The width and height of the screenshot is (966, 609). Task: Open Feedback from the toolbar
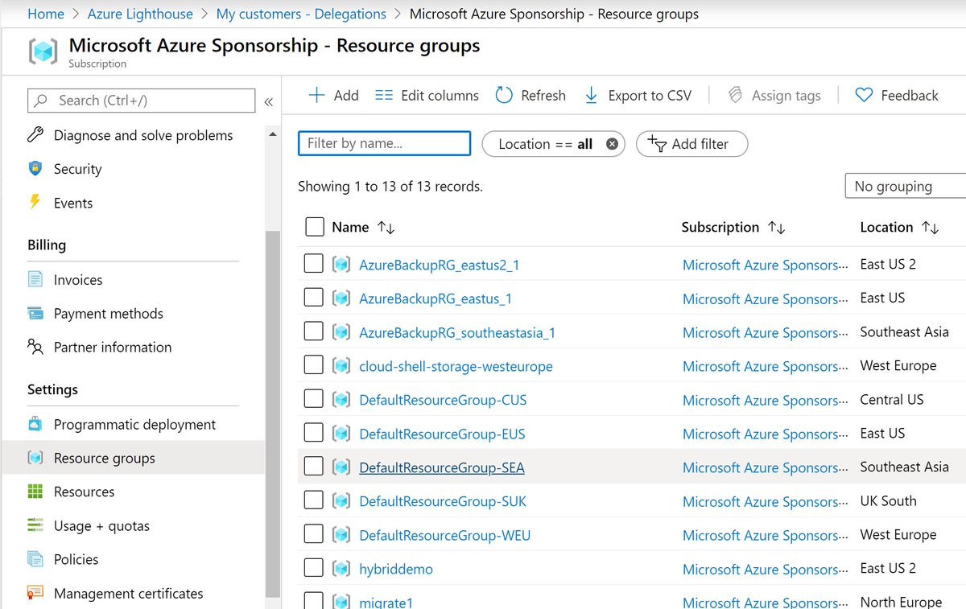tap(896, 95)
